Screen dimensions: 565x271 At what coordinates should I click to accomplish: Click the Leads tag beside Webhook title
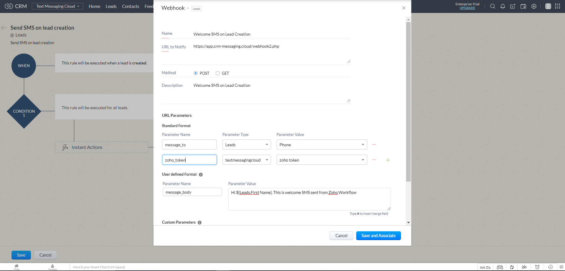point(196,9)
